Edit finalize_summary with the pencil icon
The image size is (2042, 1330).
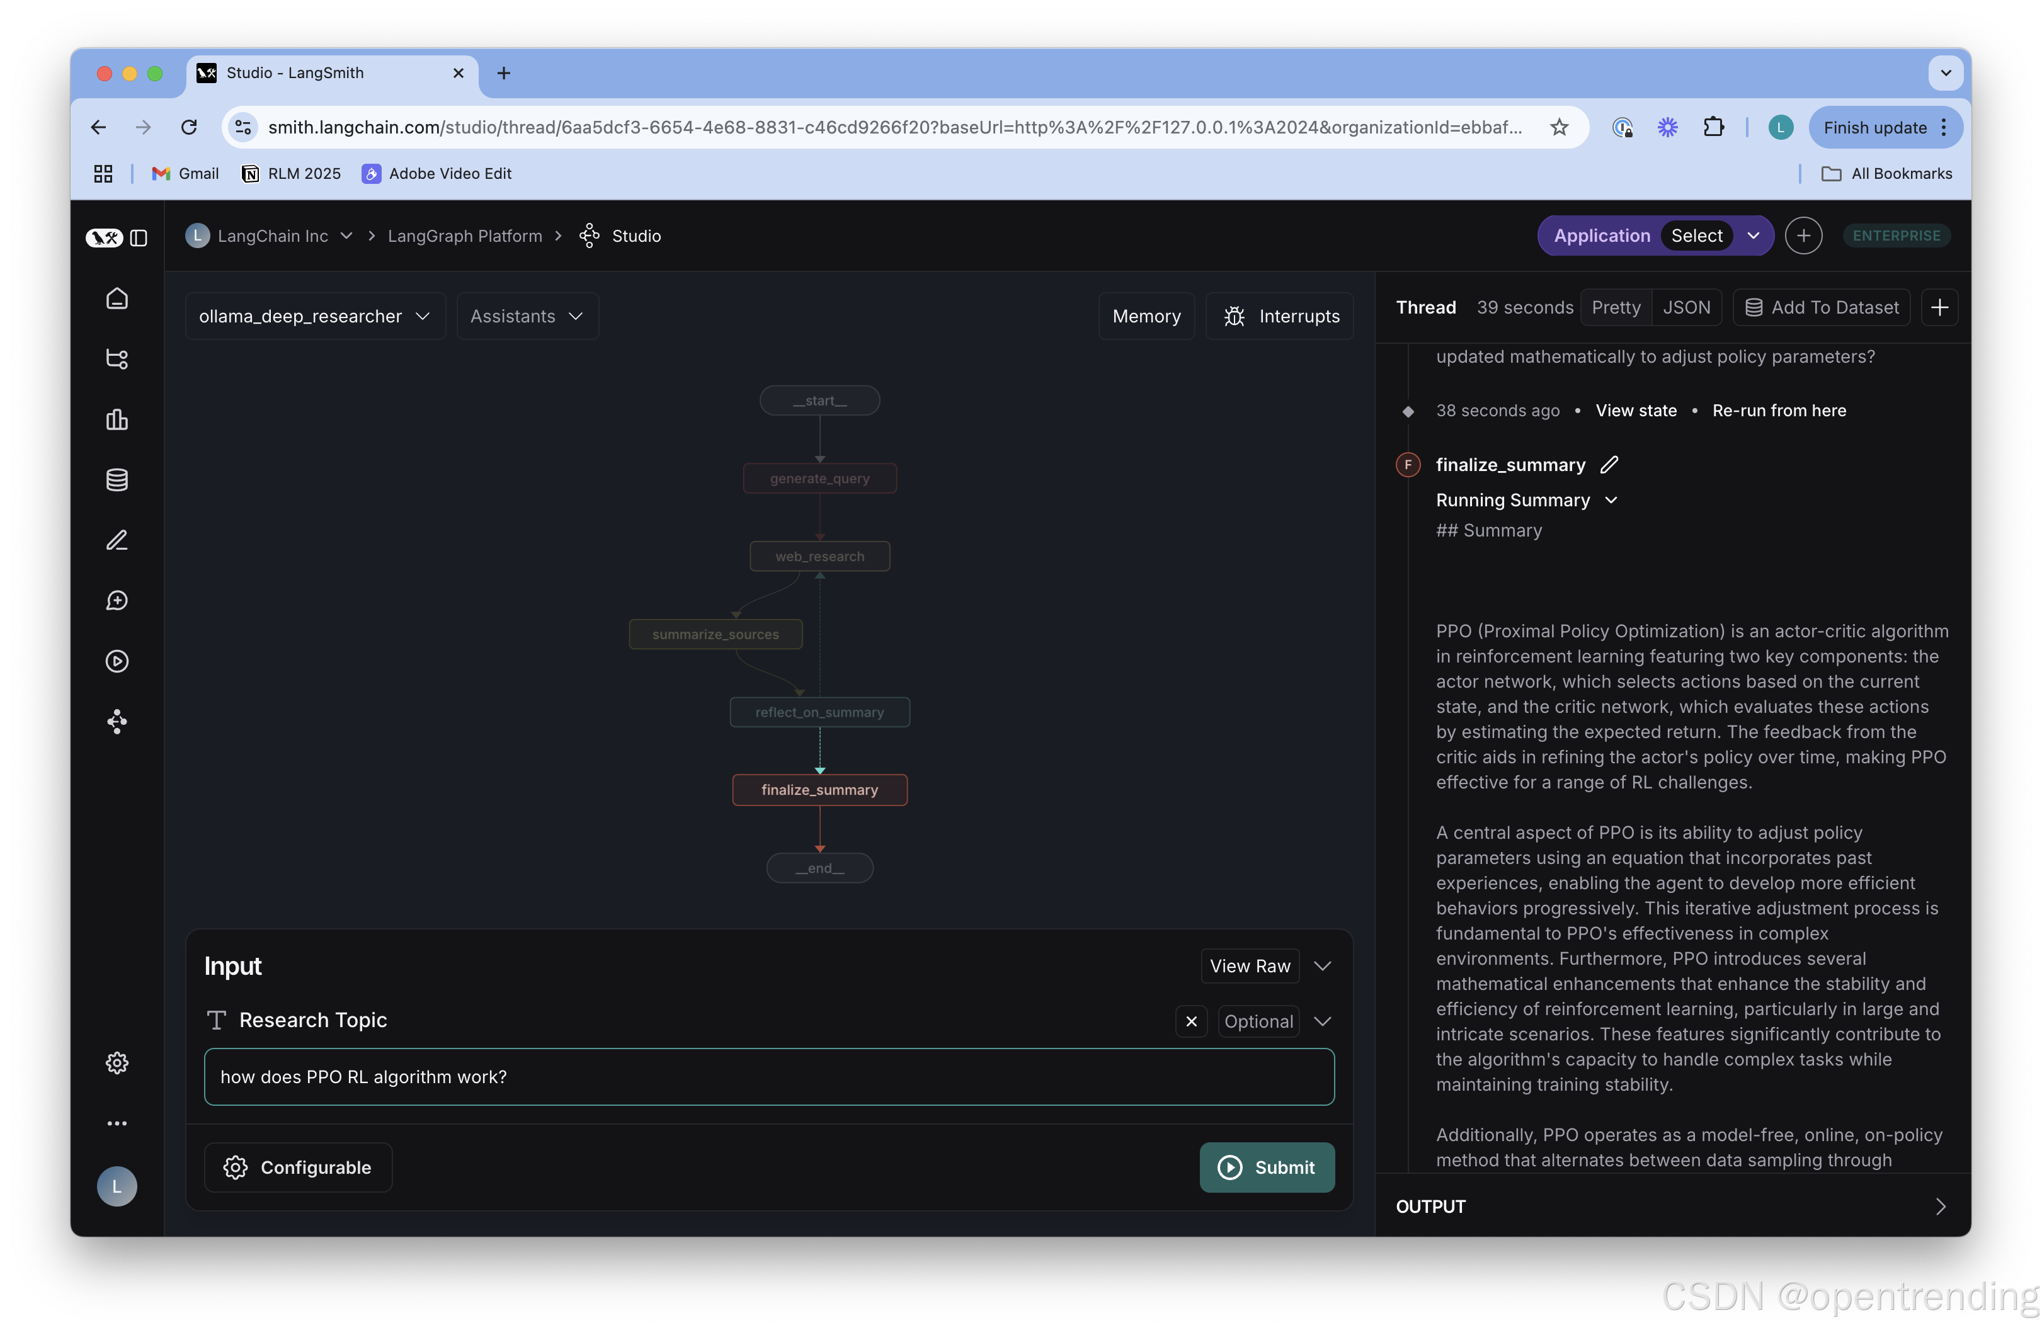(1609, 464)
